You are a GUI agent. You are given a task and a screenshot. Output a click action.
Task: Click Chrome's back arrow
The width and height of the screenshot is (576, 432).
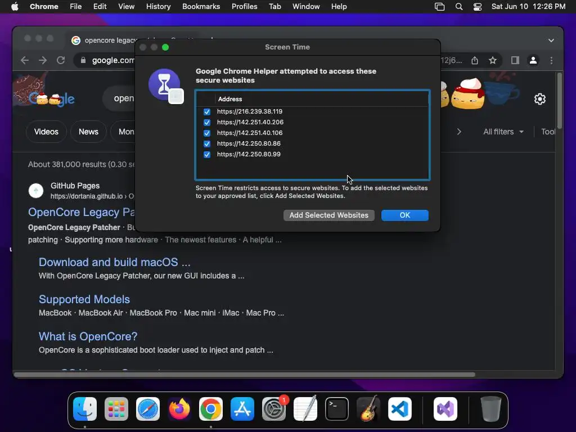click(25, 60)
